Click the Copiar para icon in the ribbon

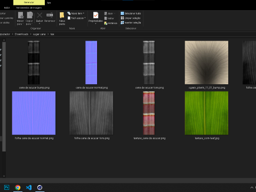pos(30,15)
